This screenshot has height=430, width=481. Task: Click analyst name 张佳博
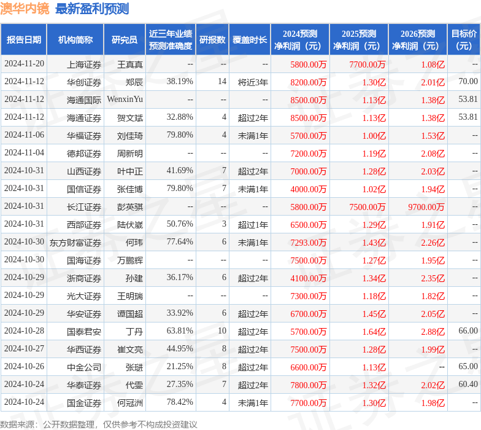coord(130,189)
